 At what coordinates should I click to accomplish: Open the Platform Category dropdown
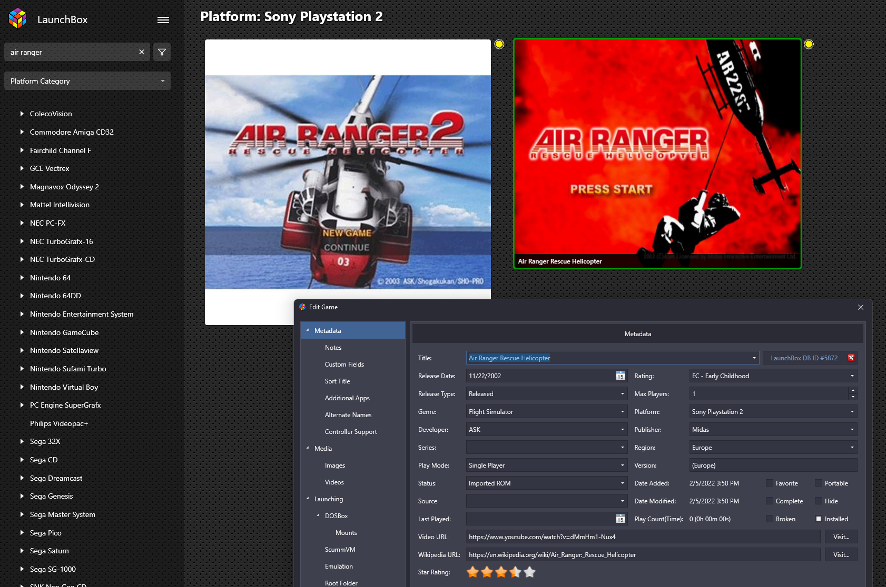[x=87, y=81]
